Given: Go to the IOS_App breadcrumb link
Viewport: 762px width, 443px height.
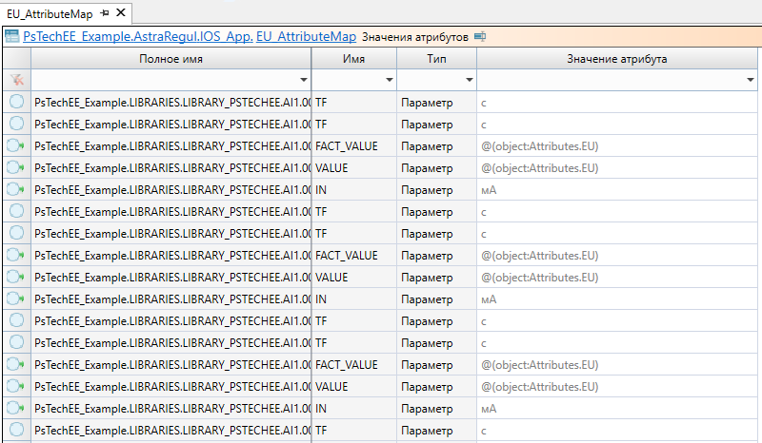Looking at the screenshot, I should [x=222, y=37].
